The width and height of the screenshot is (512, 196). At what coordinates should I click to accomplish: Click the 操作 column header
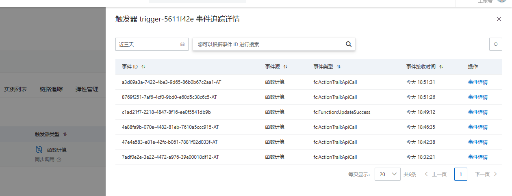pyautogui.click(x=473, y=67)
